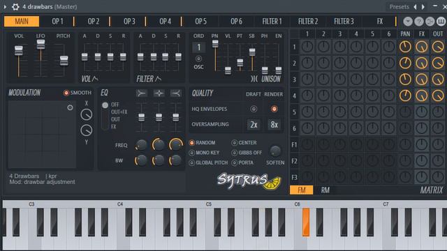Enable HQ ENVELOPES for draft
This screenshot has height=251, width=447.
(254, 109)
